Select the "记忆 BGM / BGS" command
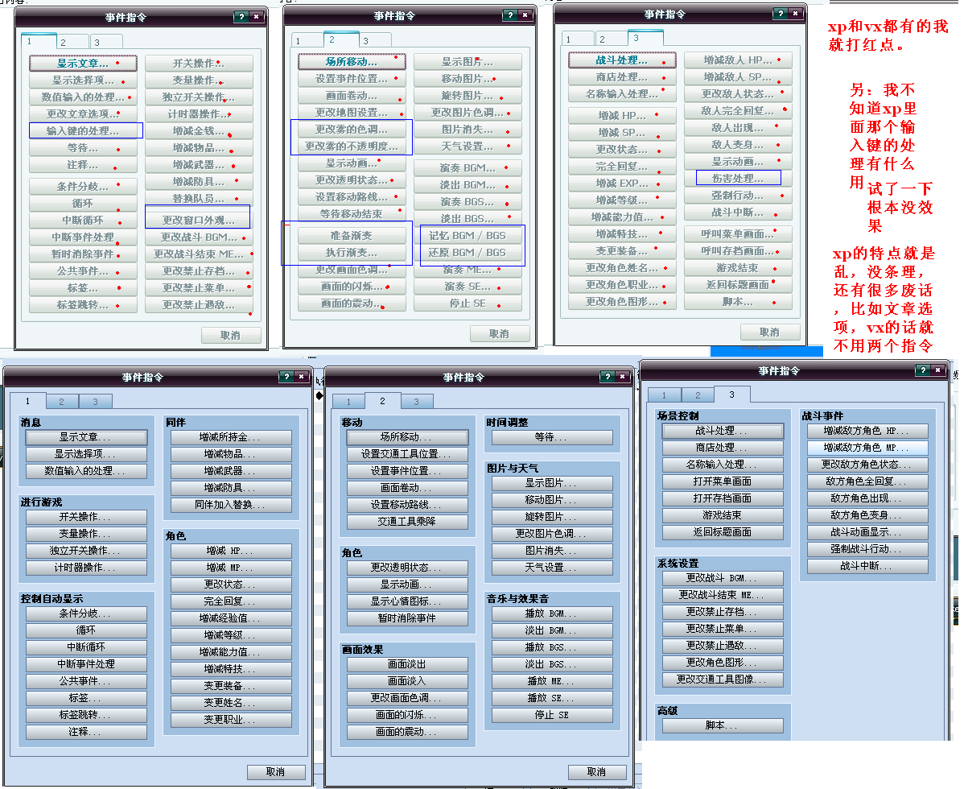The height and width of the screenshot is (789, 964). pos(468,236)
